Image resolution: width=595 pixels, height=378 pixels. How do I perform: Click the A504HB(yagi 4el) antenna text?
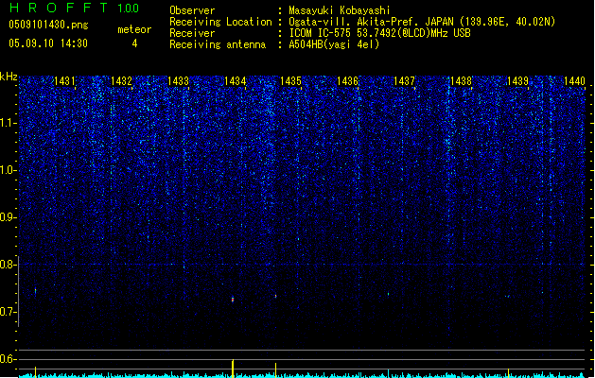coord(334,44)
